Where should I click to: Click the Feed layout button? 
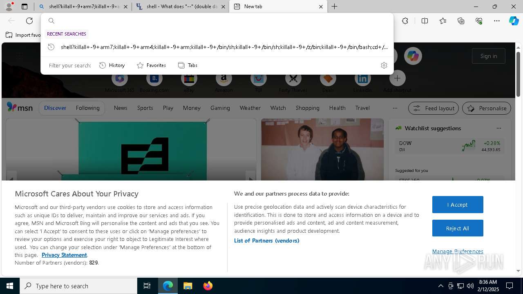(434, 108)
